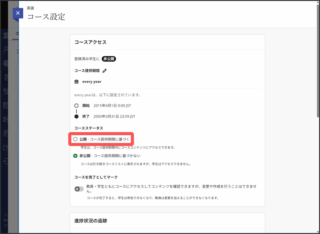The image size is (320, 234).
Task: Click the 進捗状況の追跡 section heading
Action: [x=91, y=221]
